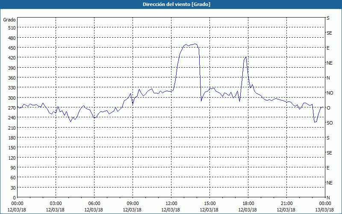Select the 'Grado' axis unit label
This screenshot has height=214, width=342.
9,20
